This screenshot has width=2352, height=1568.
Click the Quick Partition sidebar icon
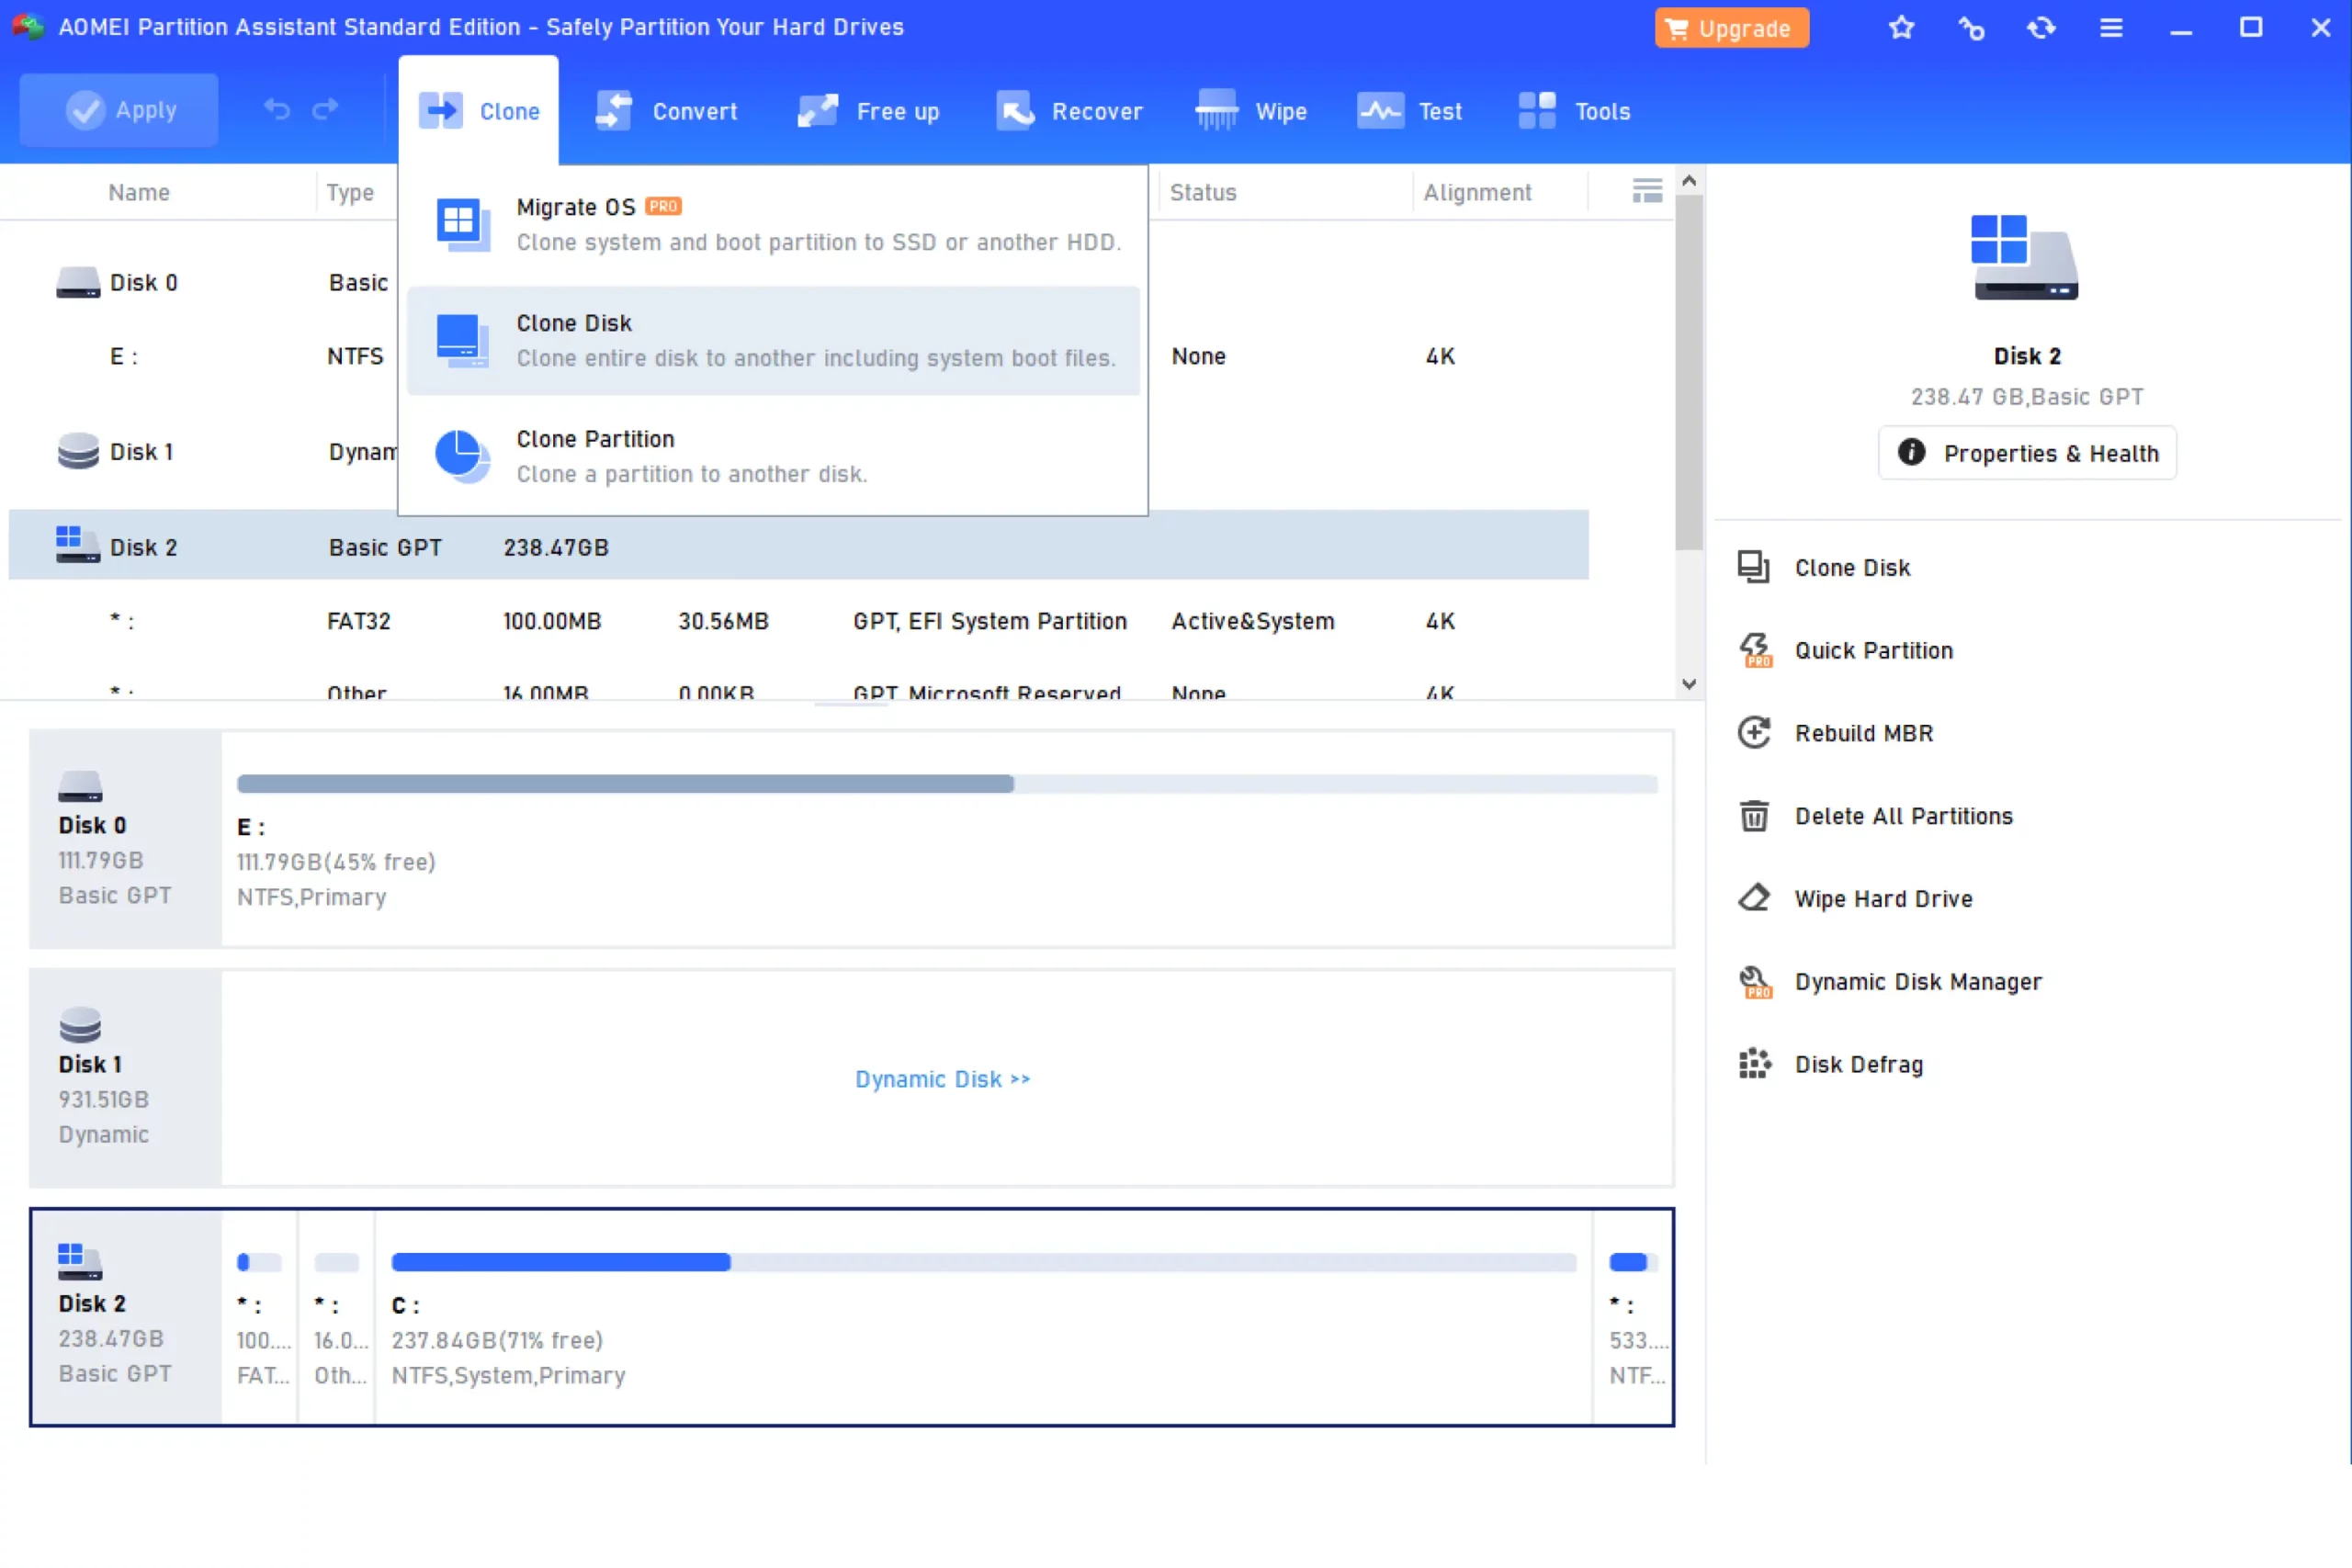tap(1754, 650)
